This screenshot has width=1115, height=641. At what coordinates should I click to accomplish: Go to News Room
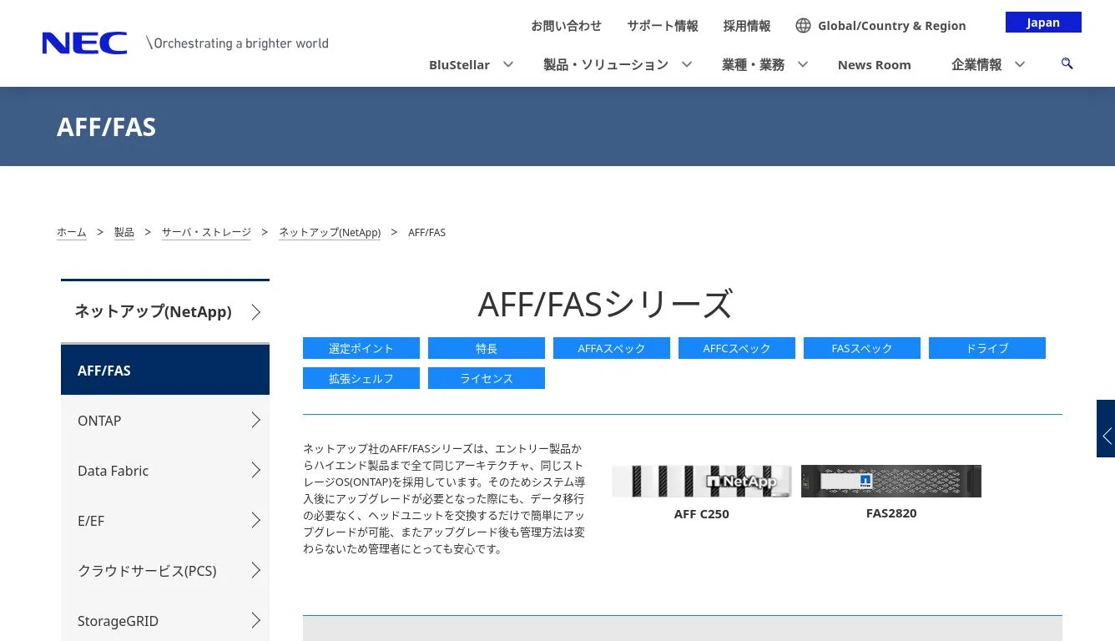coord(874,64)
